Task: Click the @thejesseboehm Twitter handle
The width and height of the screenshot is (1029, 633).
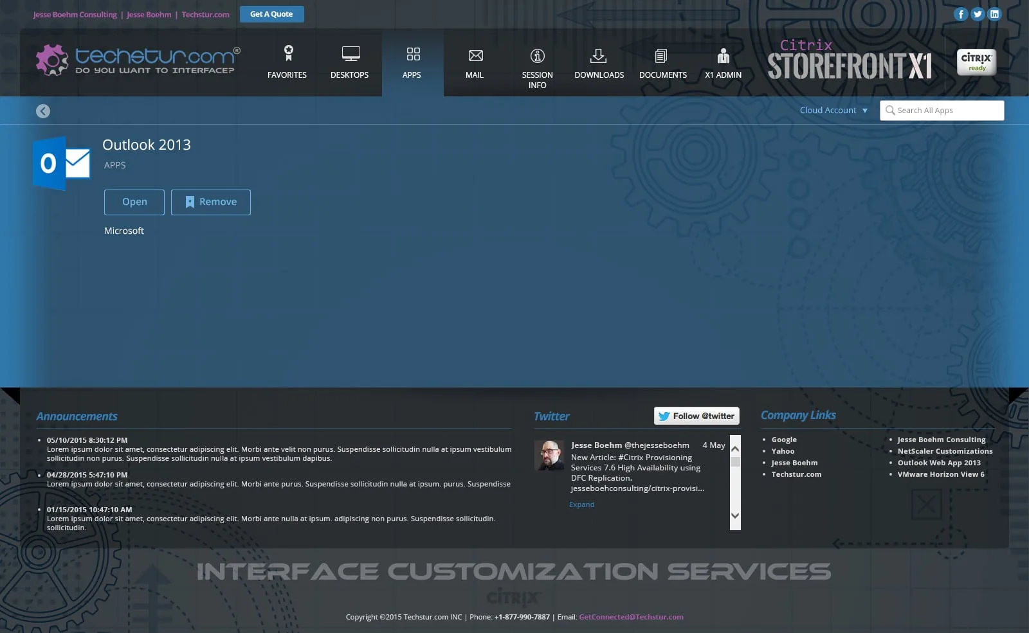Action: tap(657, 445)
